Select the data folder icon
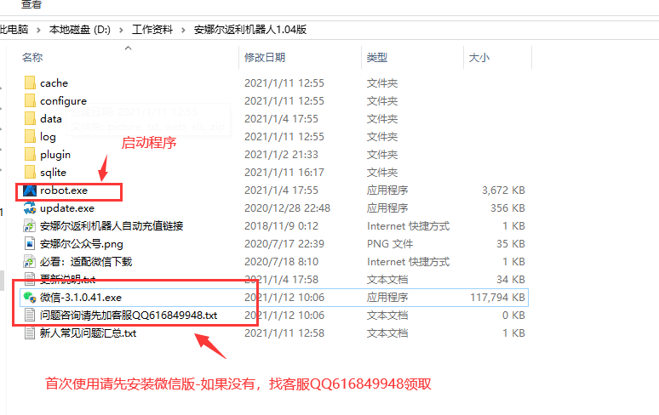Screen dimensions: 659x415 [30, 119]
